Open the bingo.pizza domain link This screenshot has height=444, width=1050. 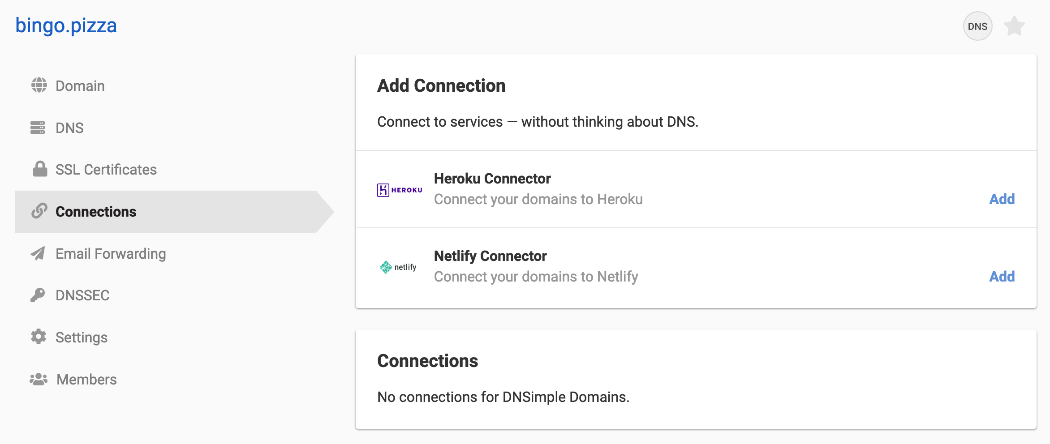click(x=66, y=26)
